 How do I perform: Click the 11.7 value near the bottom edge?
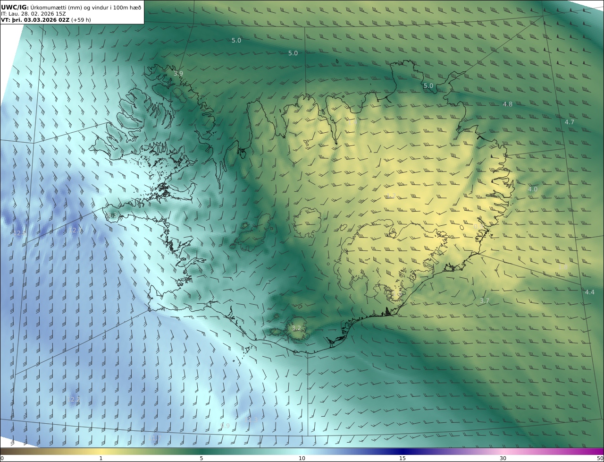pos(155,438)
